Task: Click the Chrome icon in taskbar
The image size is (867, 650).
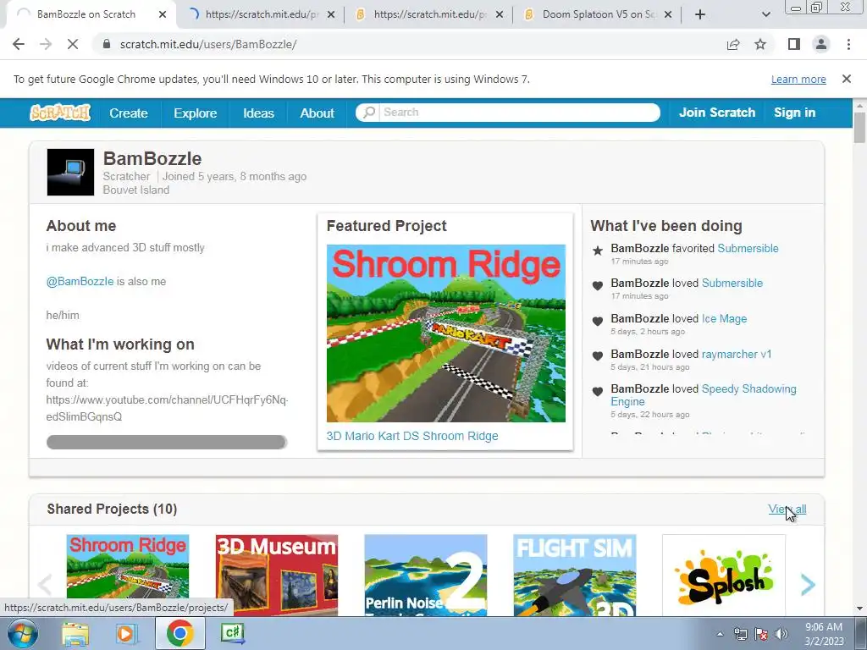Action: (x=180, y=633)
